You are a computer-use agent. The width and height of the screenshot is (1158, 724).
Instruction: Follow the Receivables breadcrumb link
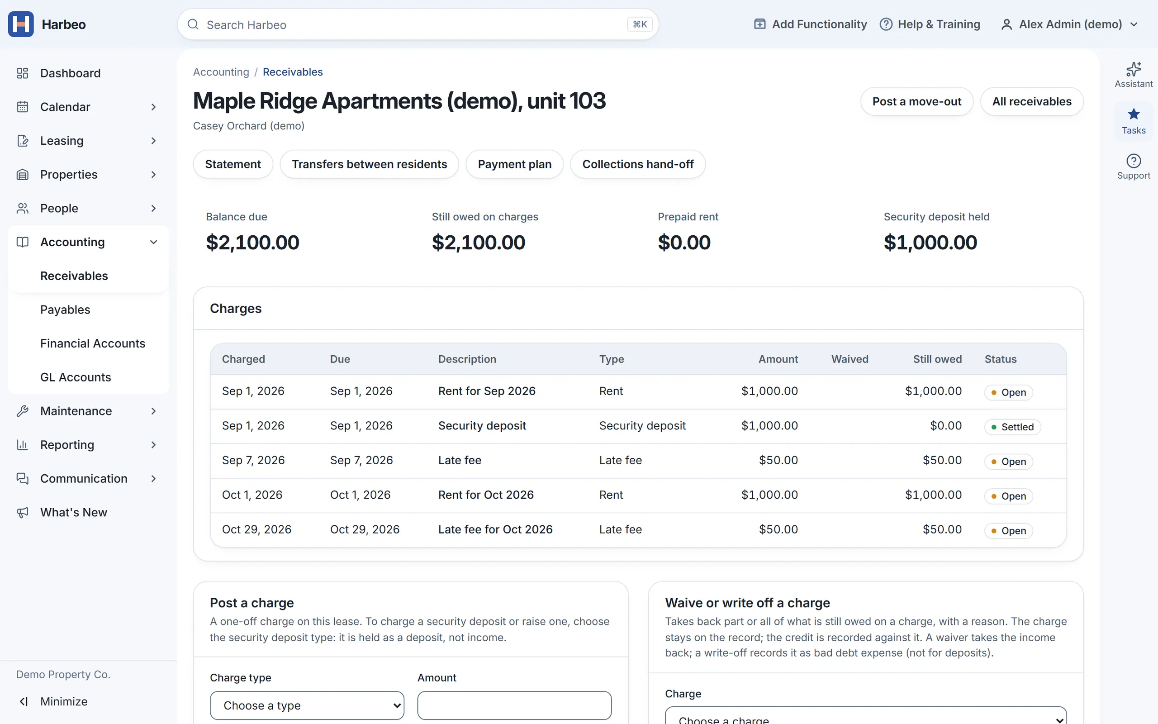tap(292, 72)
